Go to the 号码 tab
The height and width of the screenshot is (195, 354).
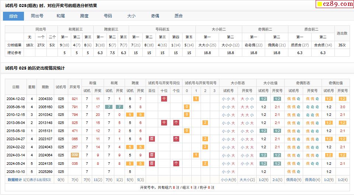[x=108, y=16]
